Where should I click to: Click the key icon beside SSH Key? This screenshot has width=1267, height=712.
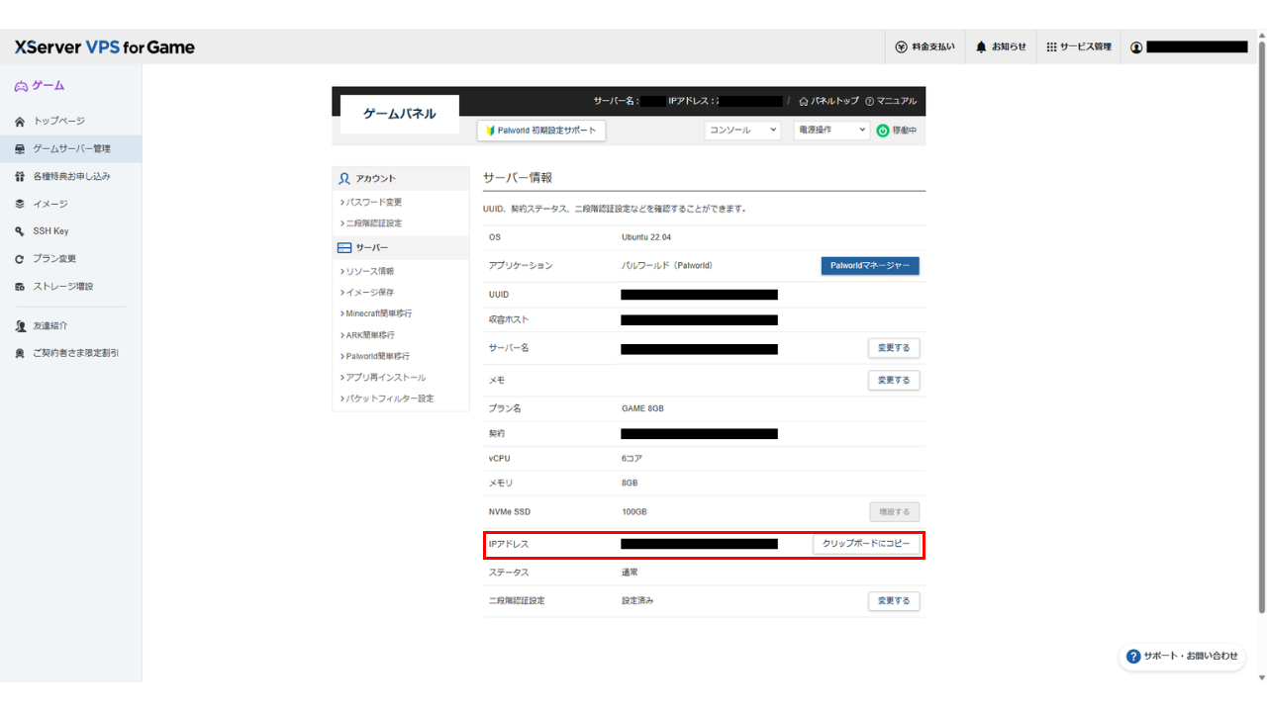point(20,231)
